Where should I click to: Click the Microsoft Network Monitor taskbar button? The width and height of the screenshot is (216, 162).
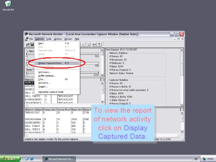[59, 159]
